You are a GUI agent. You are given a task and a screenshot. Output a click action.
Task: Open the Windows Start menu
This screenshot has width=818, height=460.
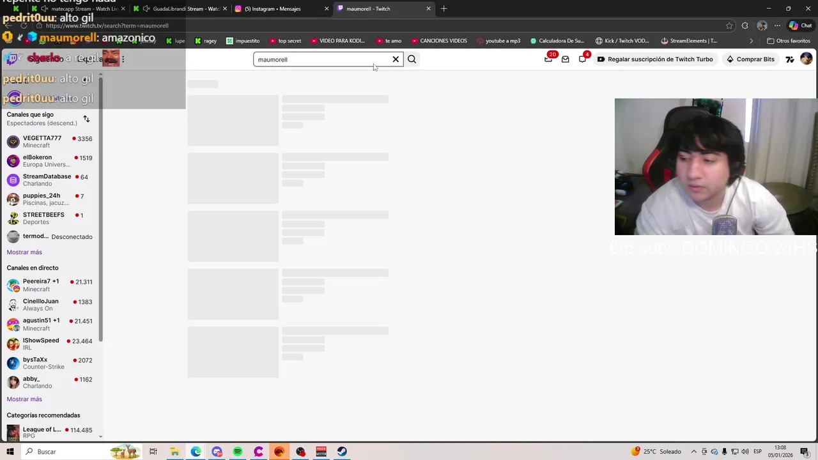10,452
